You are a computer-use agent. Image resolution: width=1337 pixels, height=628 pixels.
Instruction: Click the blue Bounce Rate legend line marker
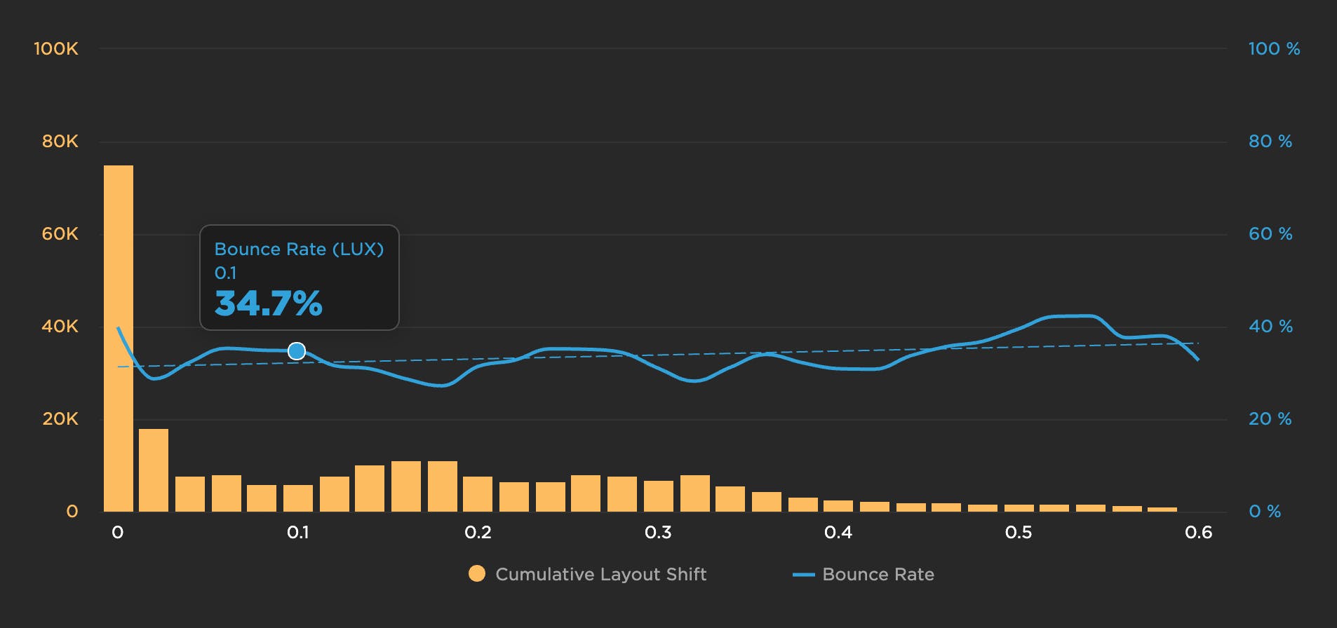(x=803, y=575)
